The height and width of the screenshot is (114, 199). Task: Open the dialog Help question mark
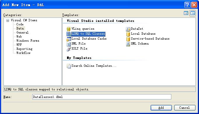pyautogui.click(x=187, y=5)
